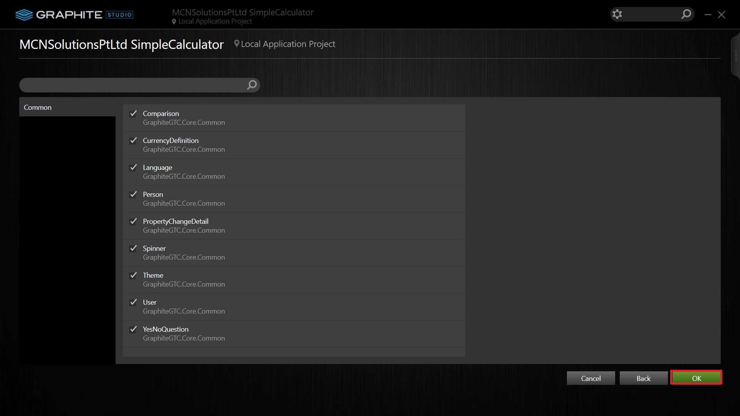
Task: Click the Back button
Action: 643,378
